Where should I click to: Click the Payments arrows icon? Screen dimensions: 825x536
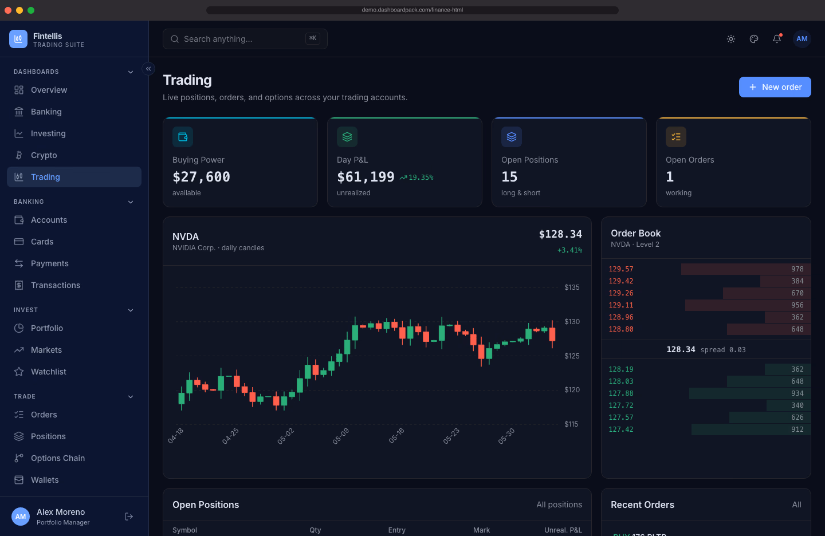pyautogui.click(x=19, y=263)
